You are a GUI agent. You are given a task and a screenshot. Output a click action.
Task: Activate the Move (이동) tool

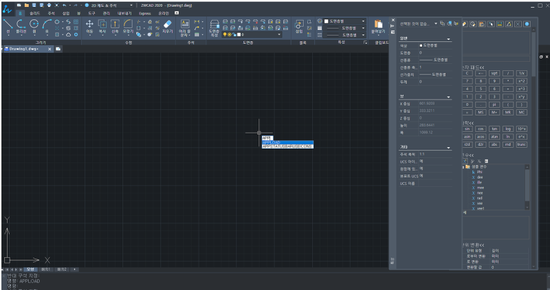(x=89, y=25)
